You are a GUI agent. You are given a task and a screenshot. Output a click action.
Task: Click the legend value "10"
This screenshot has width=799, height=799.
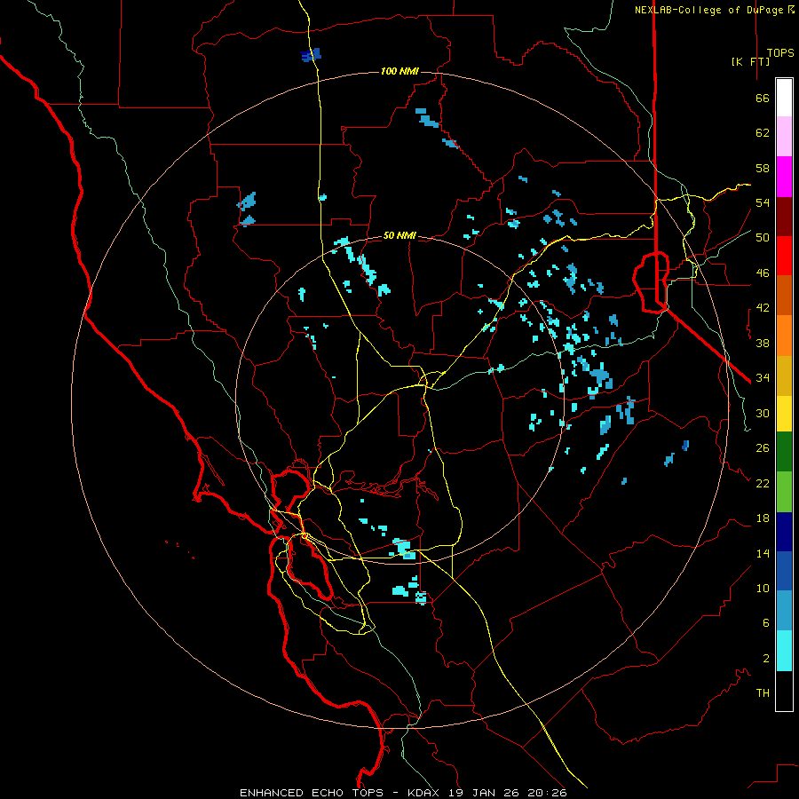tap(763, 589)
